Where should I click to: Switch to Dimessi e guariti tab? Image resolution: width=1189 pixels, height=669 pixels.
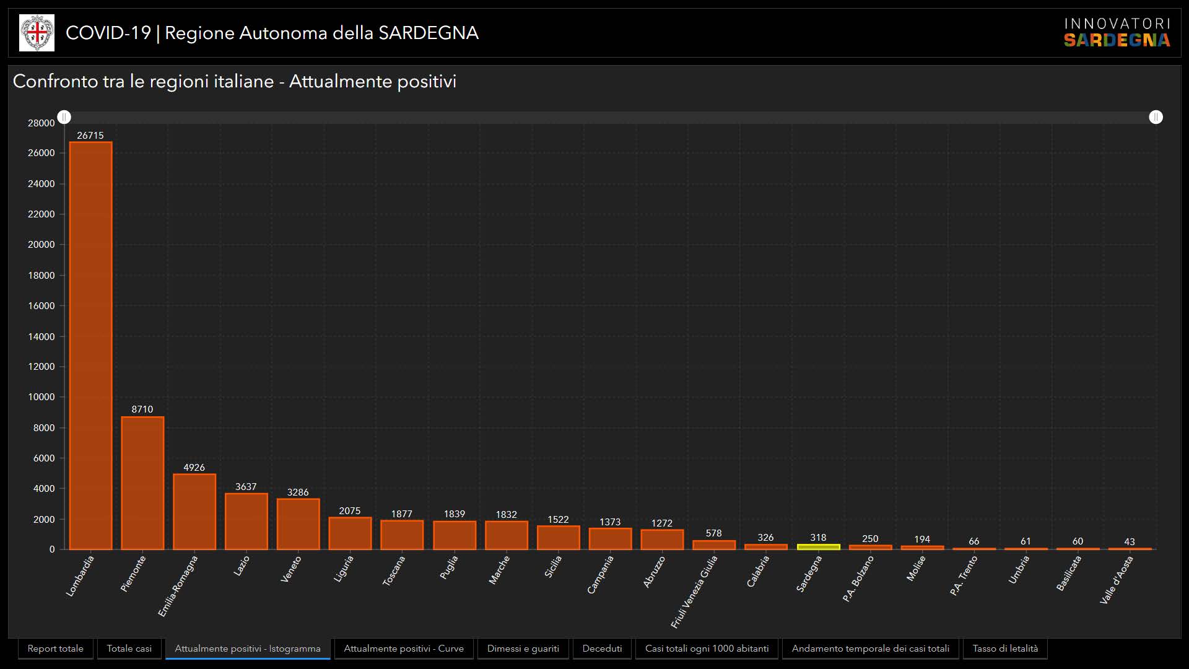coord(523,649)
